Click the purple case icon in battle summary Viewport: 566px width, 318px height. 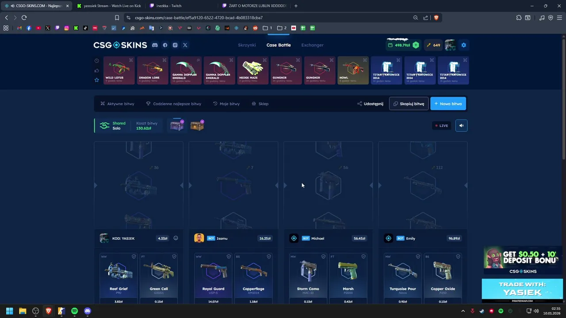click(x=177, y=126)
